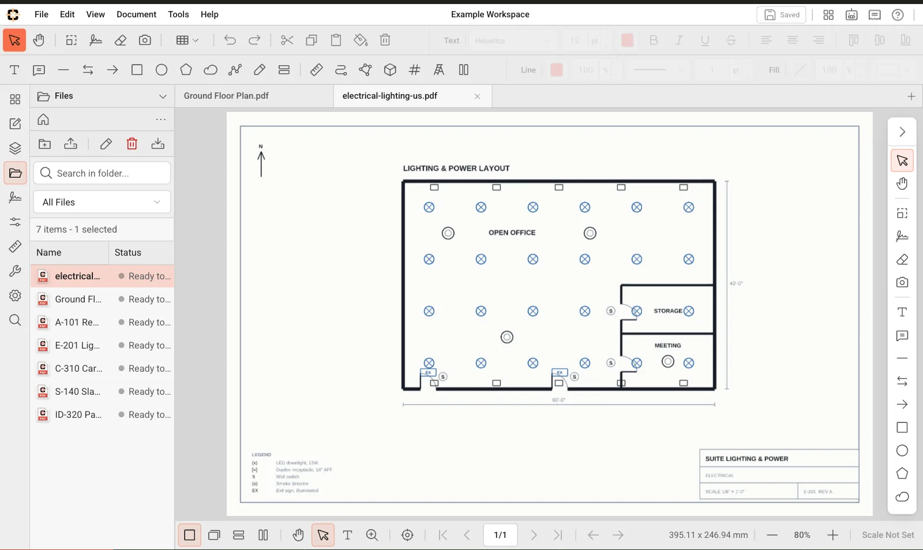Screen dimensions: 923x550
Task: Click the Saved button
Action: click(x=782, y=15)
